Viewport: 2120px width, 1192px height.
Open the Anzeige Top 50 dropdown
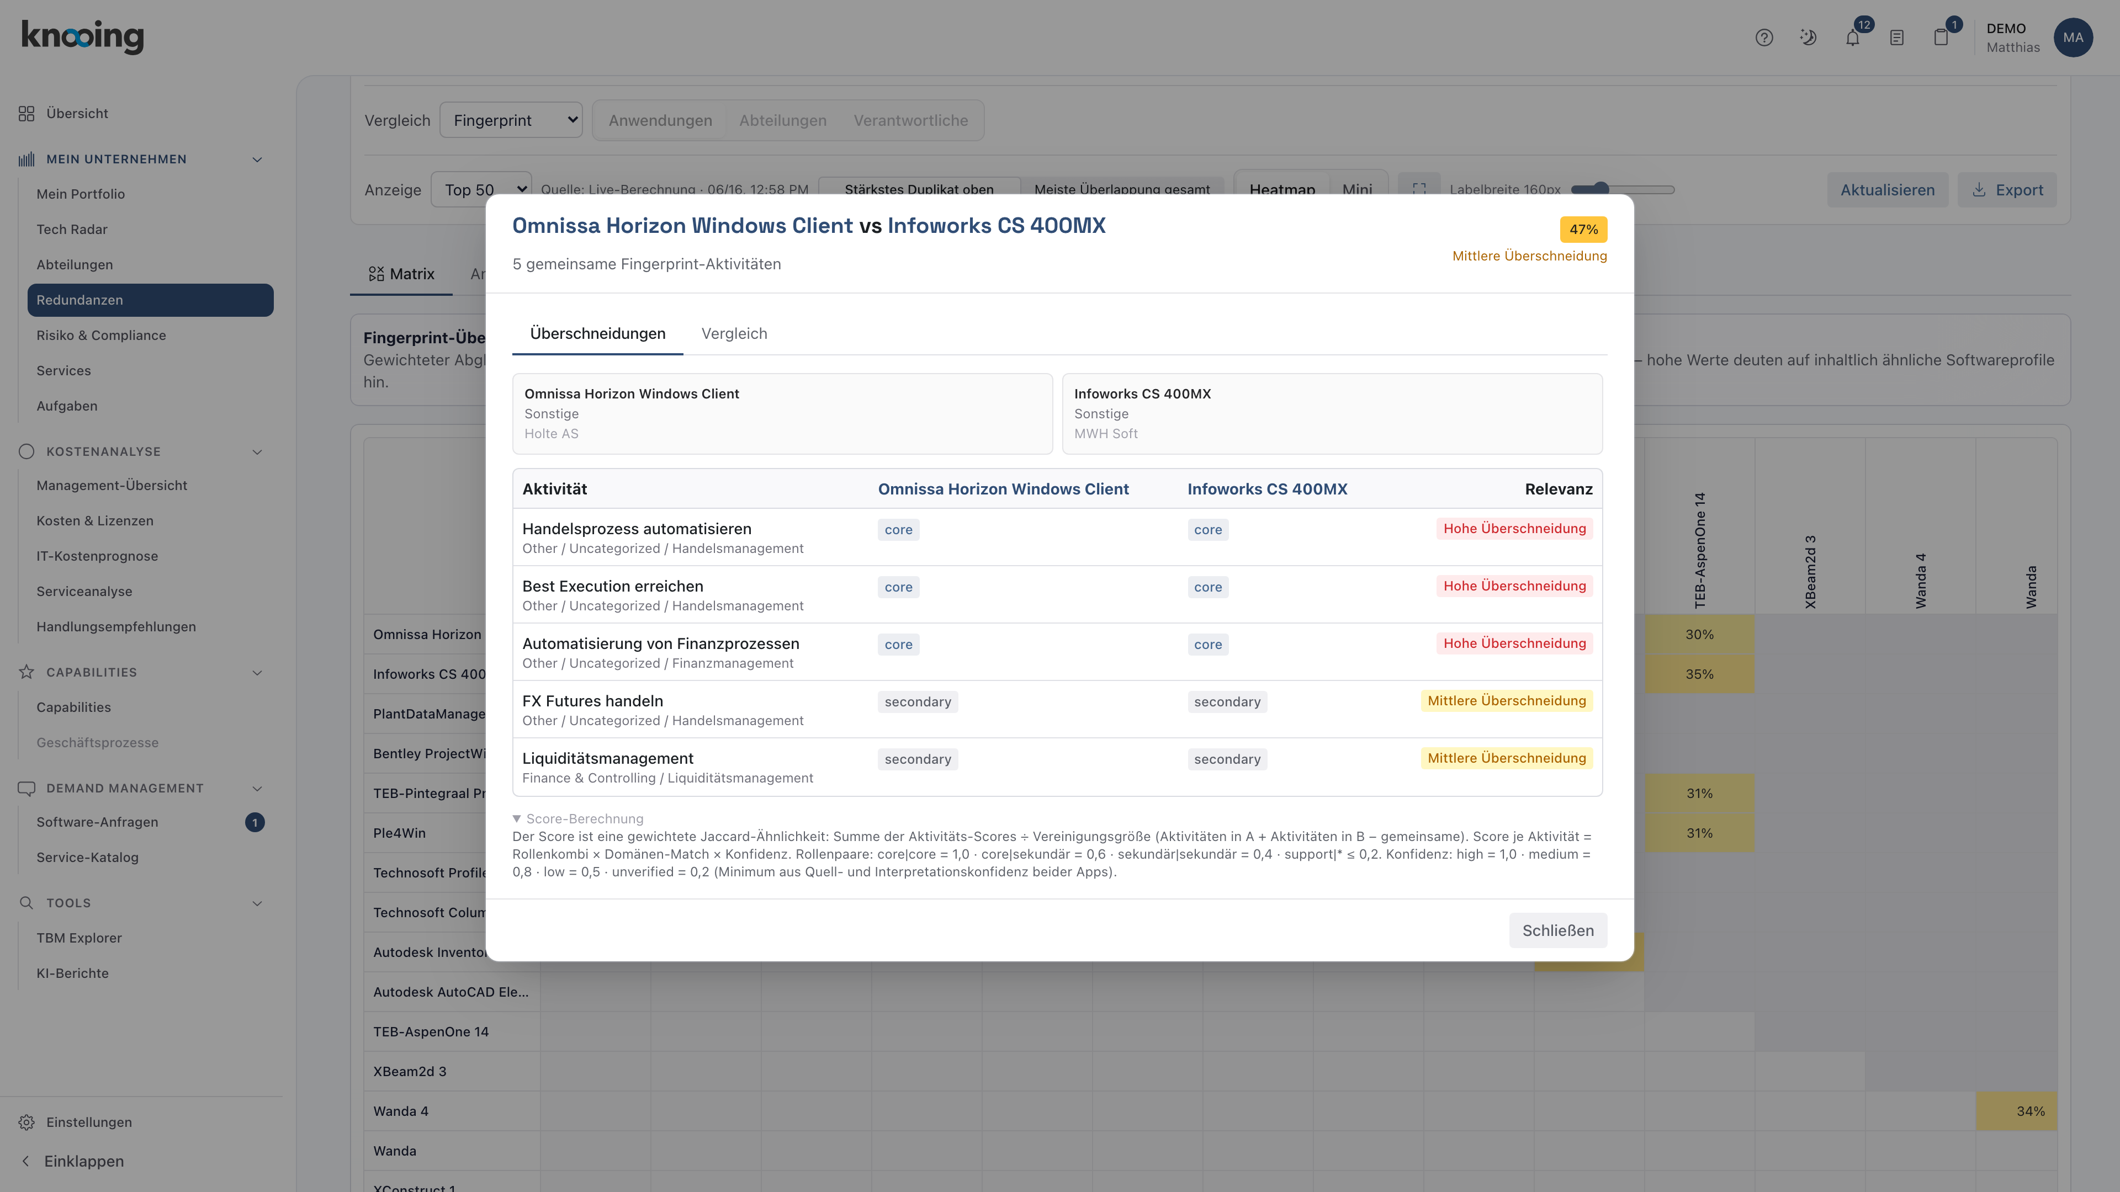pyautogui.click(x=481, y=190)
